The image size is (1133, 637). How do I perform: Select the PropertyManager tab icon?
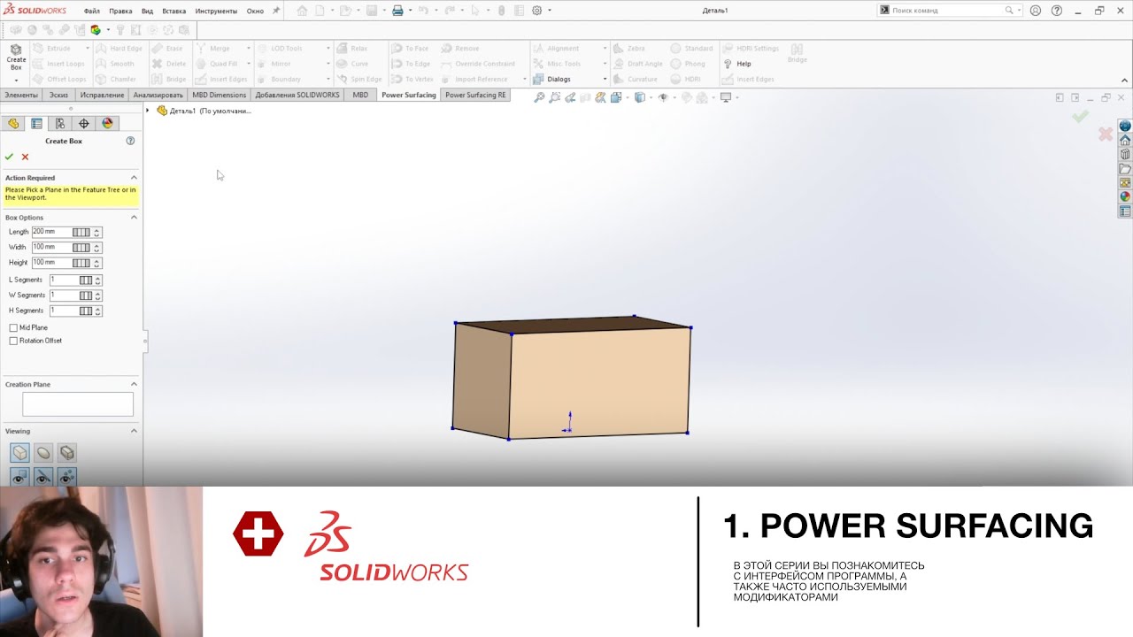[x=36, y=124]
